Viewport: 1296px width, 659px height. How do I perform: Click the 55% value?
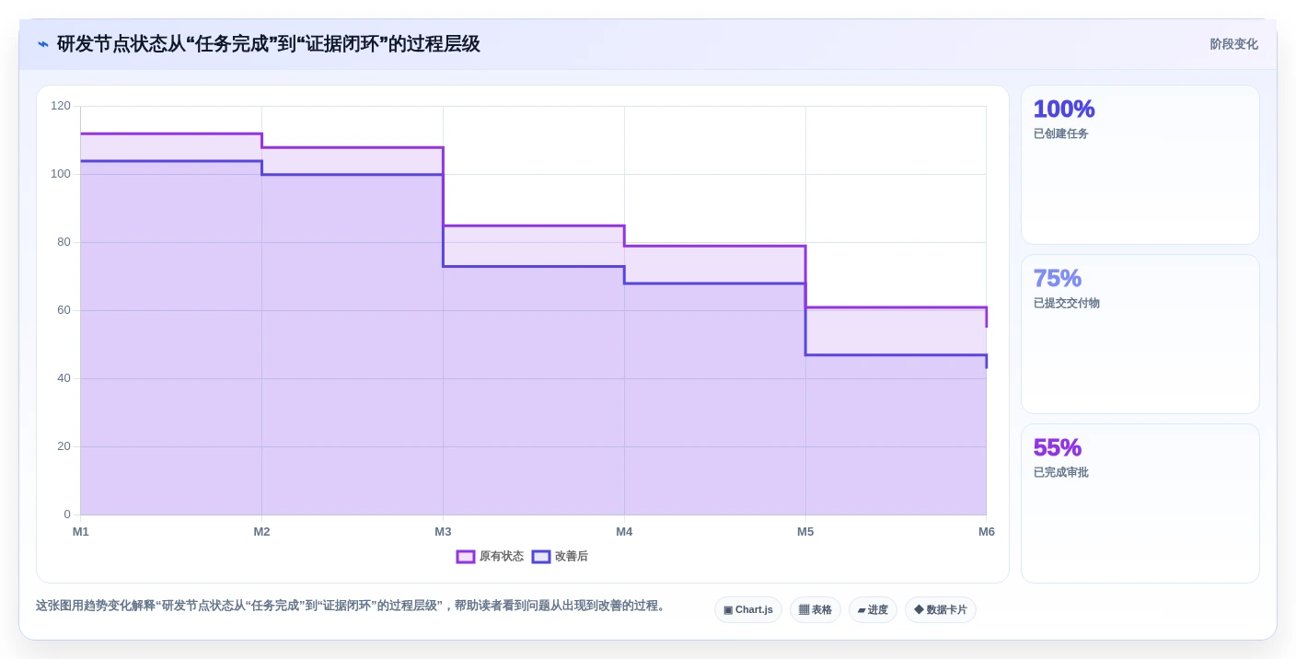click(x=1058, y=447)
